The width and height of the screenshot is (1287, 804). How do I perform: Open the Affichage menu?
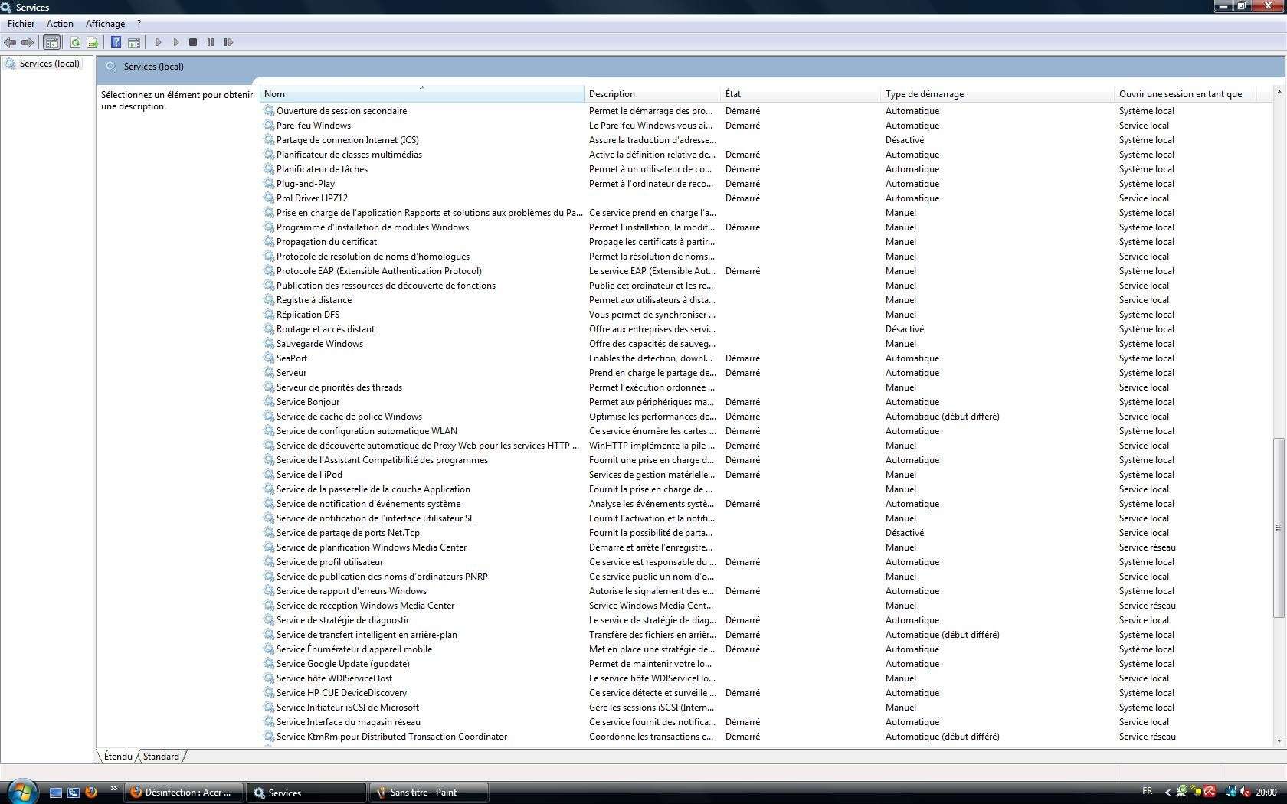(105, 24)
